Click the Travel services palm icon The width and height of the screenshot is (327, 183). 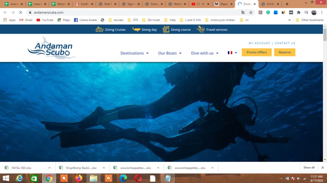click(201, 29)
